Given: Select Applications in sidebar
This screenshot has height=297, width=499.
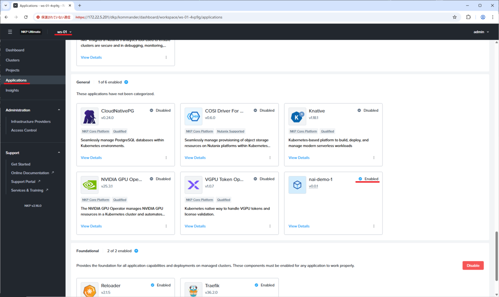Looking at the screenshot, I should (16, 80).
